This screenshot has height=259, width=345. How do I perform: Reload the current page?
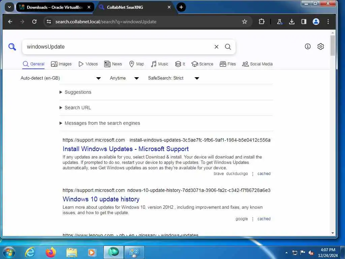(34, 22)
